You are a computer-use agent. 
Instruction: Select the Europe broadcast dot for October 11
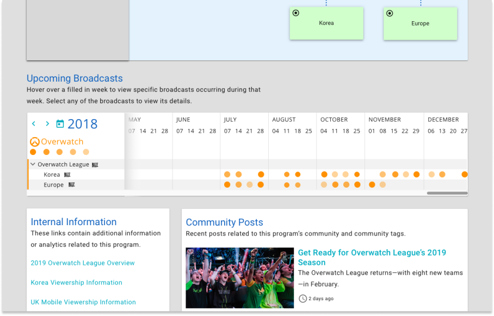[335, 184]
